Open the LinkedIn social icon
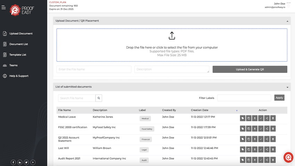This screenshot has height=166, width=295. (x=20, y=162)
